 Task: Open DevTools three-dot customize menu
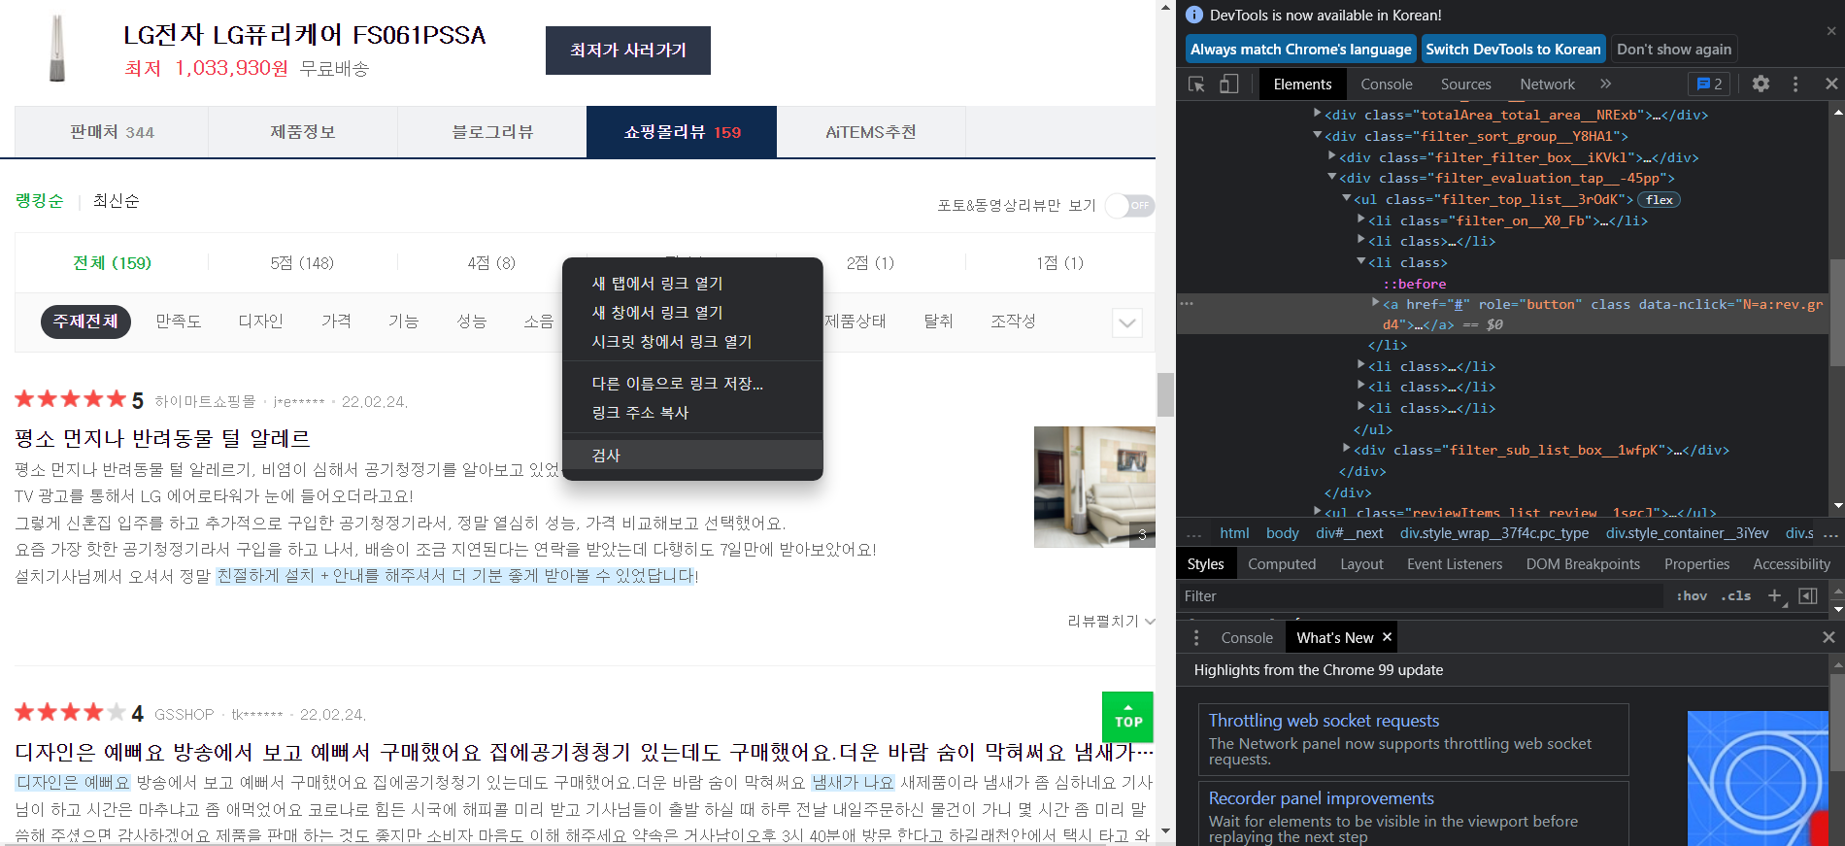[x=1795, y=85]
